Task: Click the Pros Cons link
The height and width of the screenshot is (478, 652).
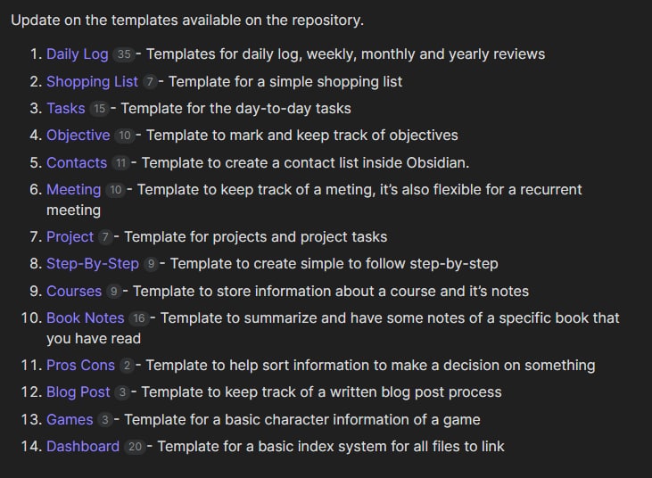Action: coord(80,366)
